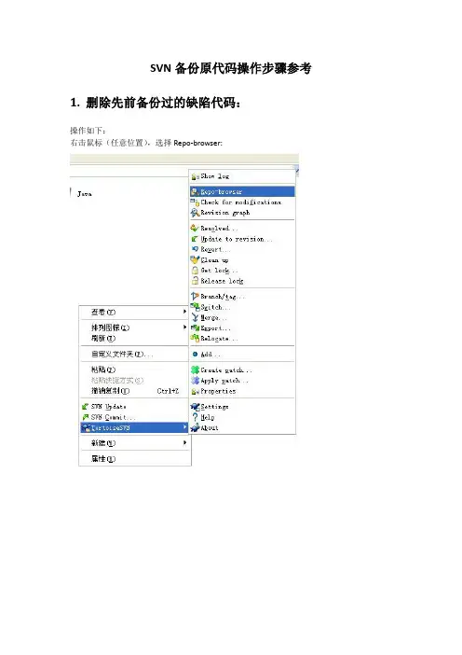Click the Merge... icon
The height and width of the screenshot is (655, 462).
click(x=195, y=317)
